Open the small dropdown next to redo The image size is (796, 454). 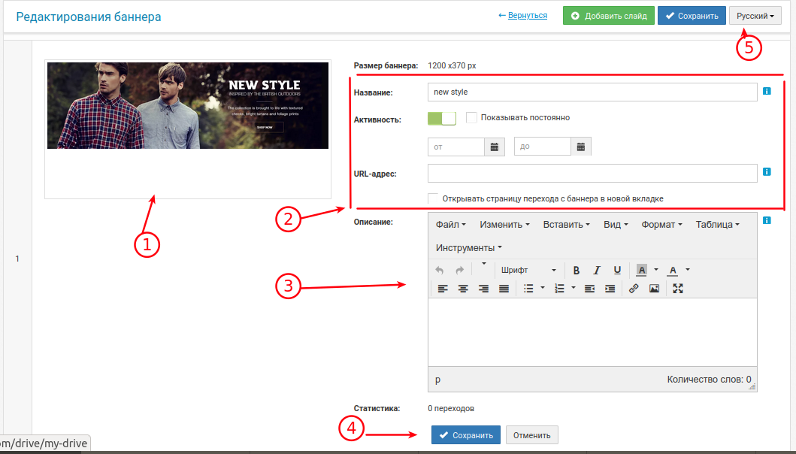pyautogui.click(x=484, y=264)
